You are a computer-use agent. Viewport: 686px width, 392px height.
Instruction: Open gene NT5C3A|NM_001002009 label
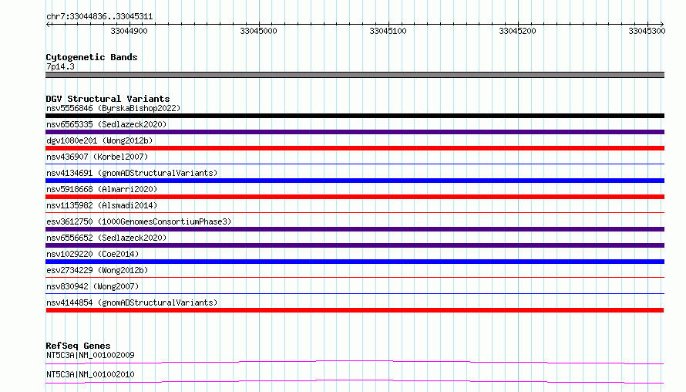[90, 355]
